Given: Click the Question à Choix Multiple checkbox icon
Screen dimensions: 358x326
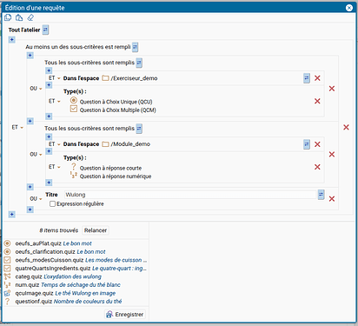Looking at the screenshot, I should click(74, 109).
